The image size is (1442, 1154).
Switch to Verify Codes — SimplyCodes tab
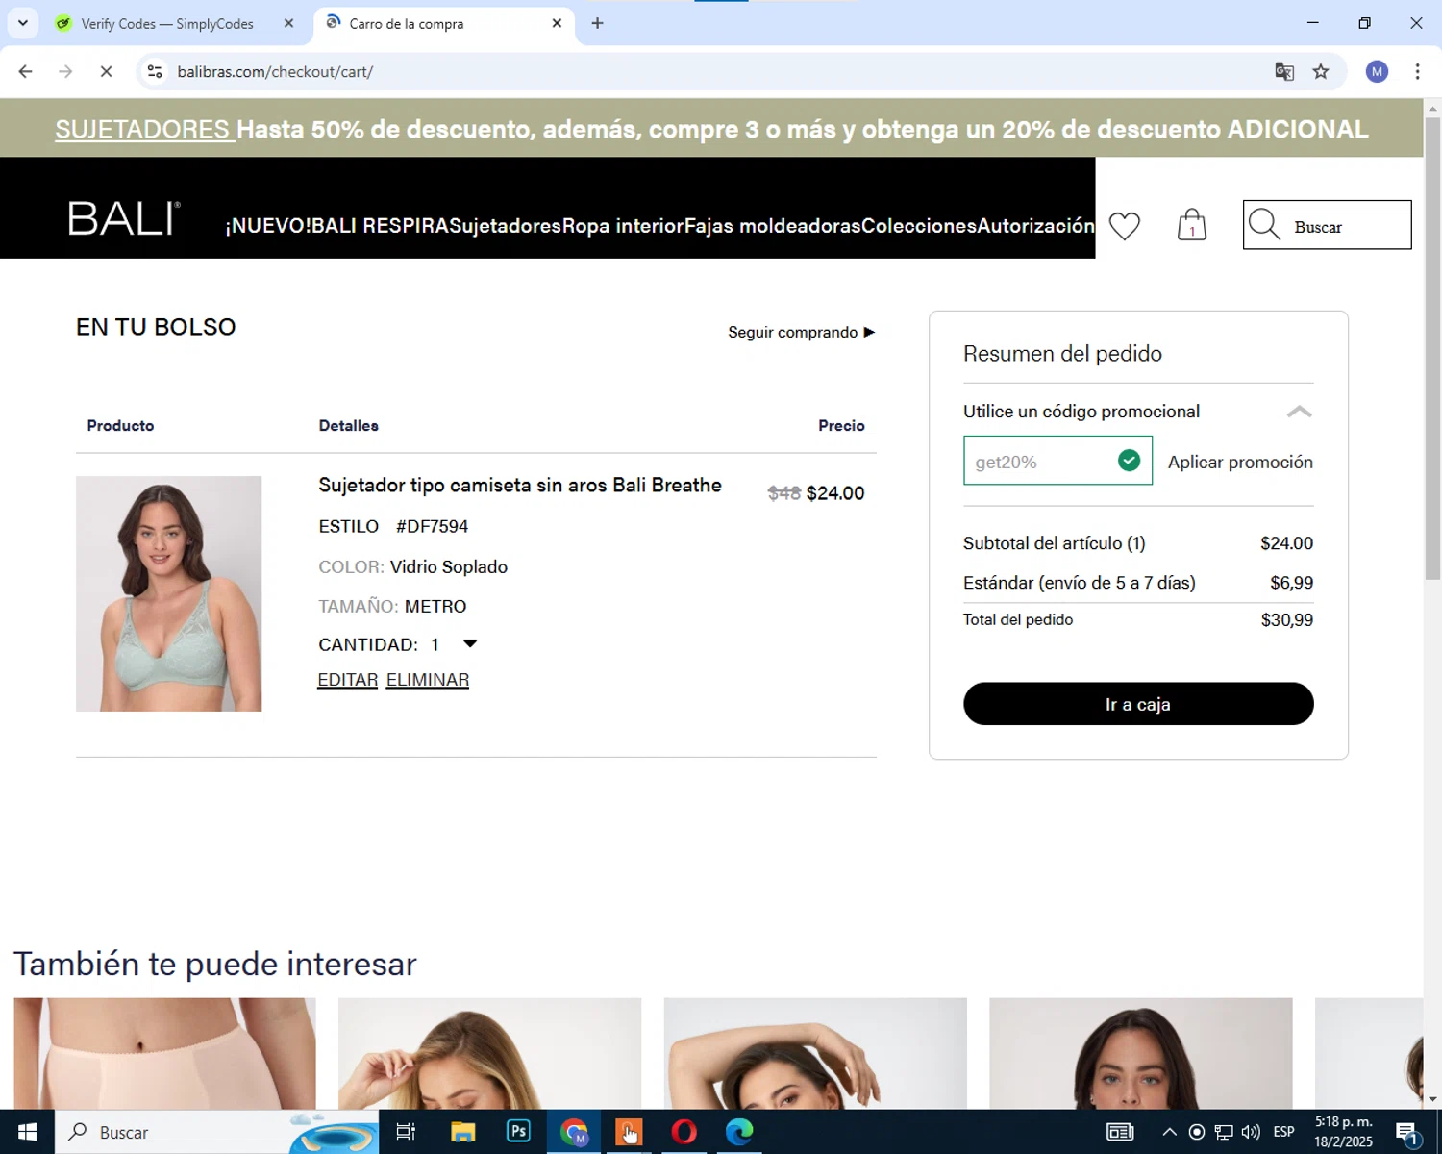click(x=166, y=23)
